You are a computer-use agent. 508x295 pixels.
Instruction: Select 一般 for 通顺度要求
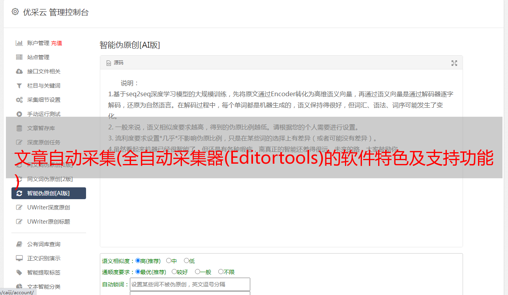tap(197, 272)
